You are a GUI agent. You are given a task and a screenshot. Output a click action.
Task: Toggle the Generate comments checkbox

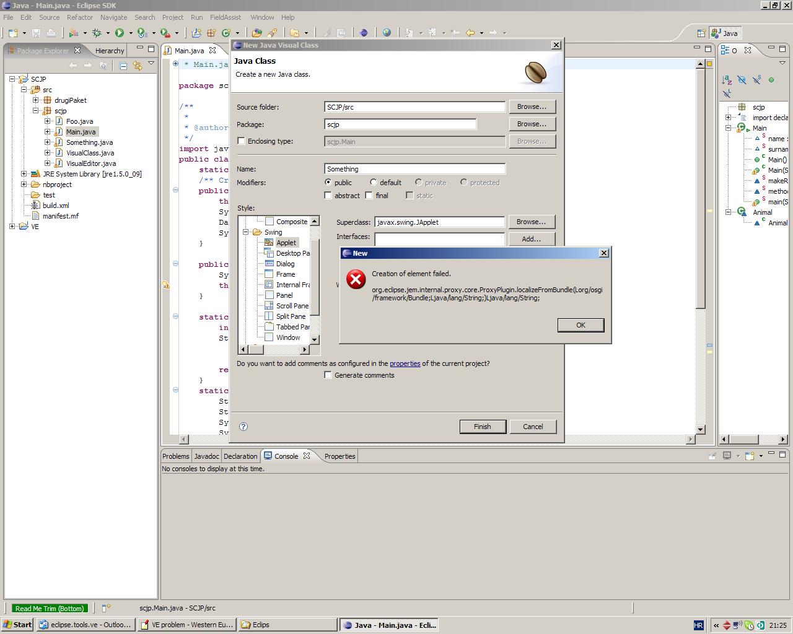[x=328, y=375]
